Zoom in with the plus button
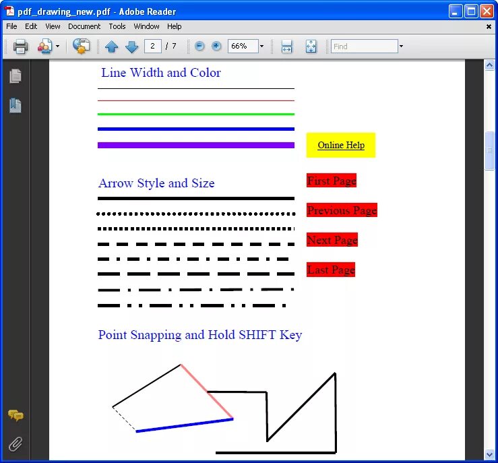The height and width of the screenshot is (463, 498). (216, 46)
